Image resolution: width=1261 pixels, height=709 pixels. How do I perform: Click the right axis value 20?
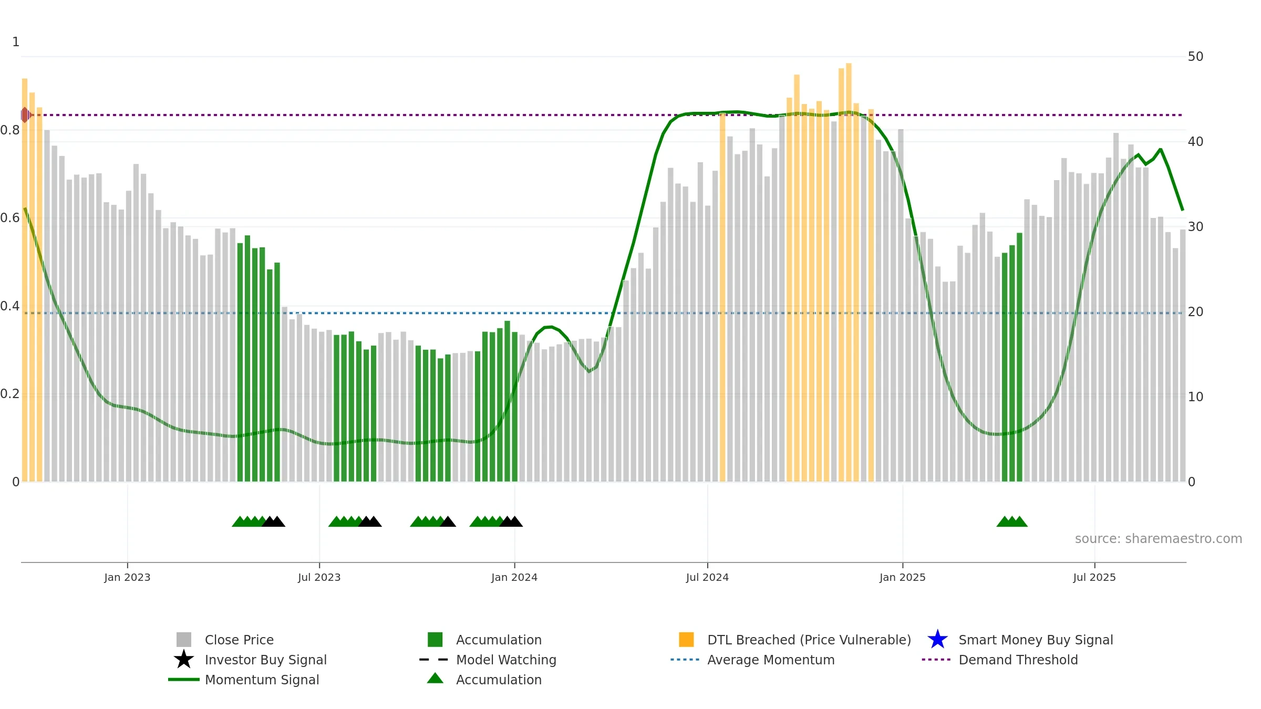[1195, 312]
